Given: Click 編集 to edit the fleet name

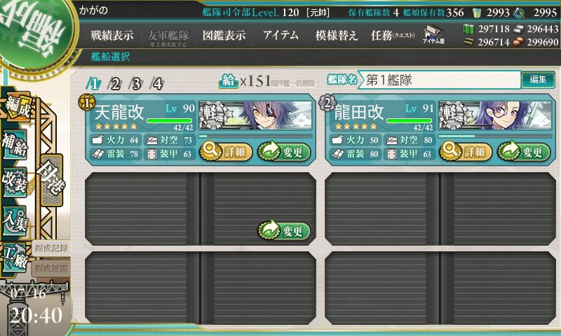Looking at the screenshot, I should [538, 79].
